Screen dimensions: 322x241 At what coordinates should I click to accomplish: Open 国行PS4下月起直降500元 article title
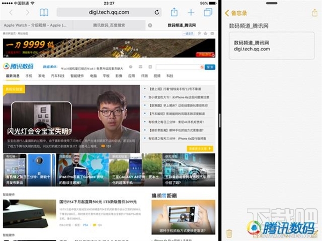click(98, 202)
